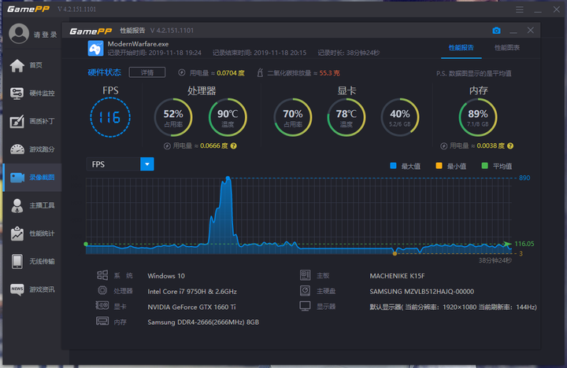Open the main window hamburger menu
Viewport: 567px width, 368px height.
click(x=520, y=9)
